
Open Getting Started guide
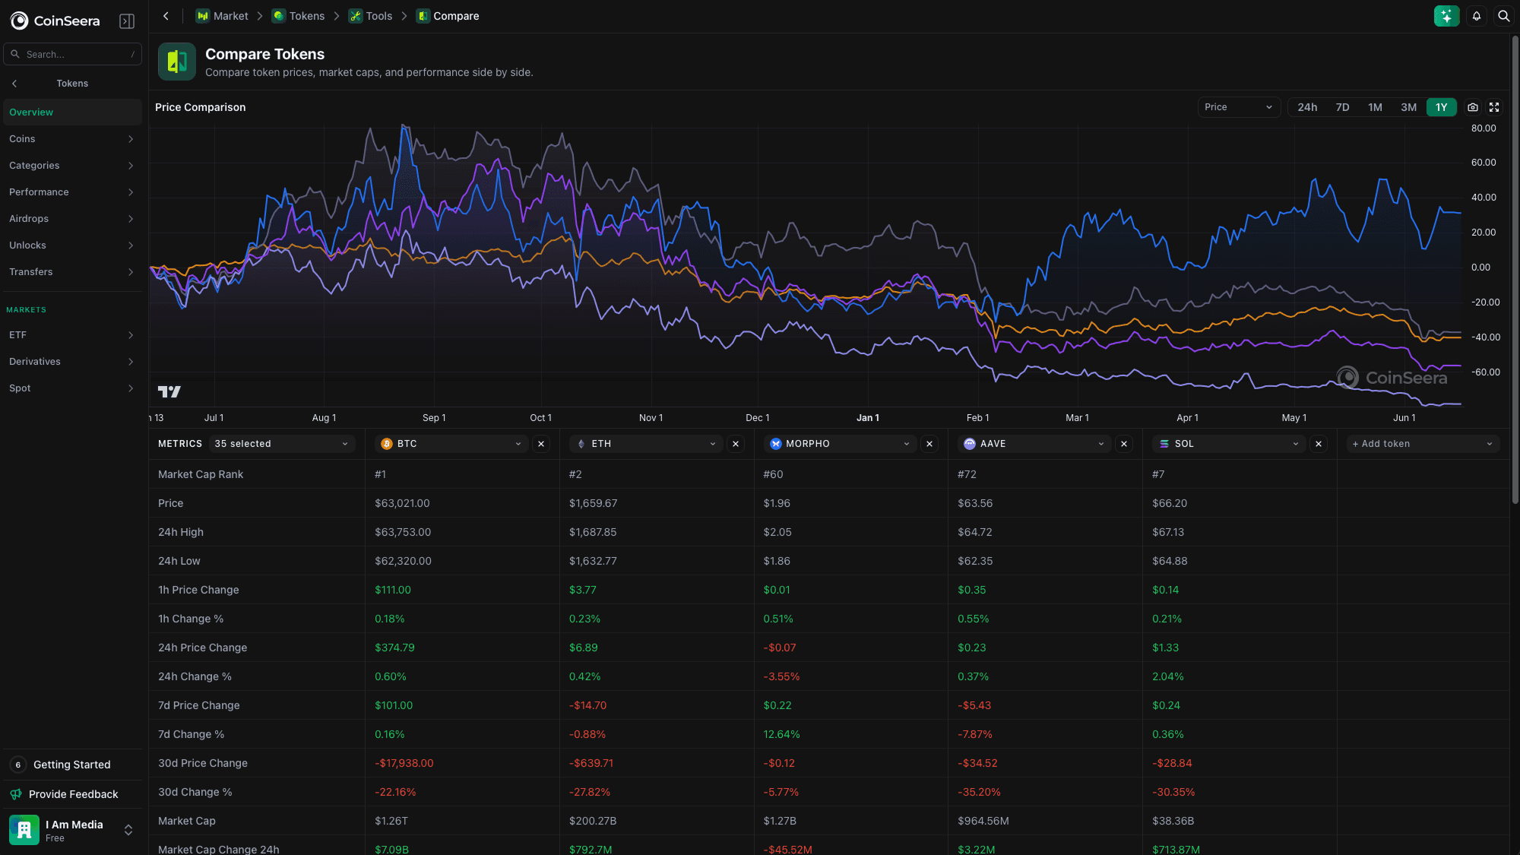(72, 765)
